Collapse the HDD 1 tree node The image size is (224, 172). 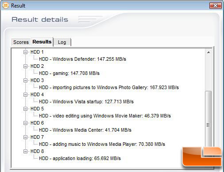26,52
